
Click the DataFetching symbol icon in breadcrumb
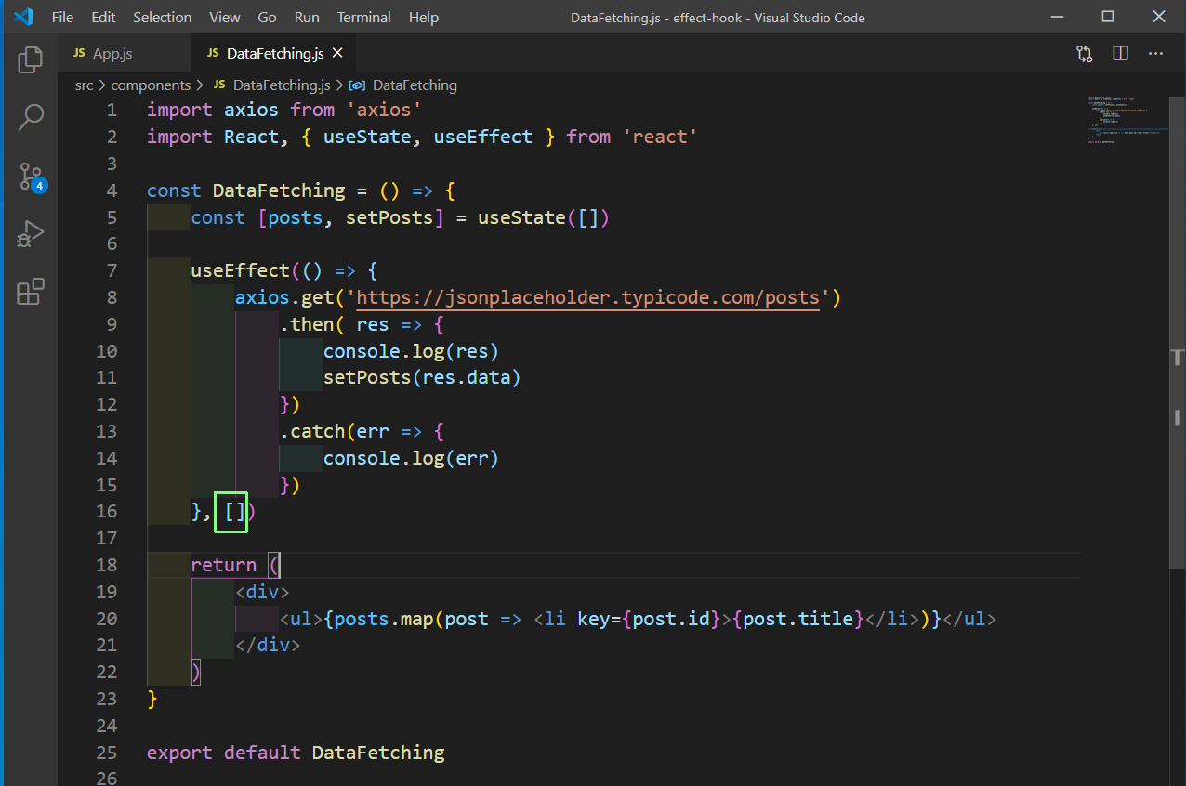point(356,85)
